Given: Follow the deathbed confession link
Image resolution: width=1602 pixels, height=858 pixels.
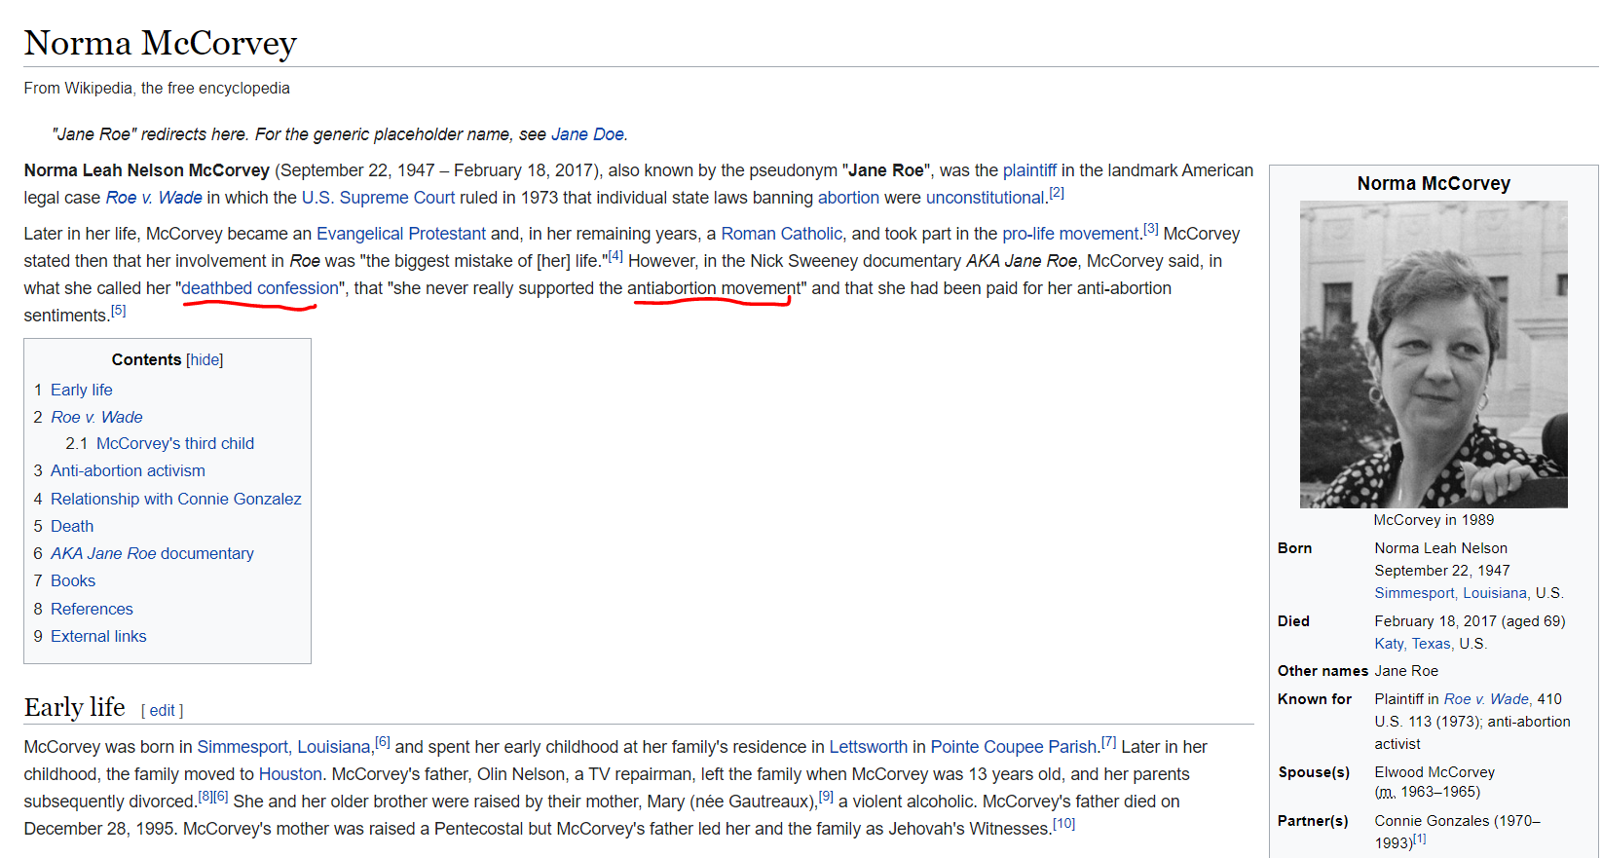Looking at the screenshot, I should 260,288.
